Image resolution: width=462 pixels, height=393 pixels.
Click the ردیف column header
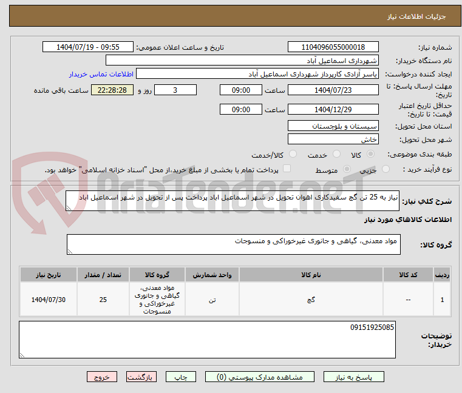click(442, 275)
